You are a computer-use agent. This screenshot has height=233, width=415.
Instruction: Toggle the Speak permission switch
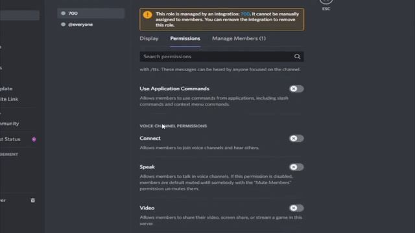coord(296,167)
